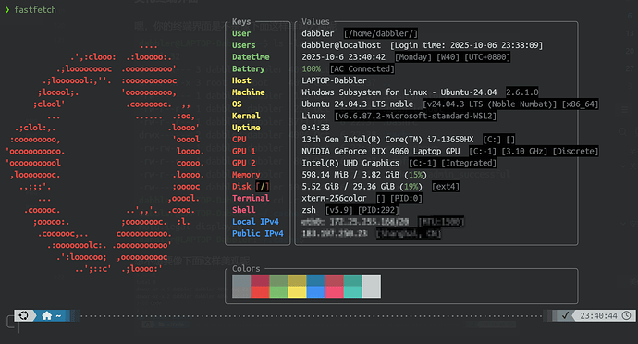Click the olive dark-yellow color swatch
Image resolution: width=638 pixels, height=344 pixels.
pyautogui.click(x=297, y=280)
